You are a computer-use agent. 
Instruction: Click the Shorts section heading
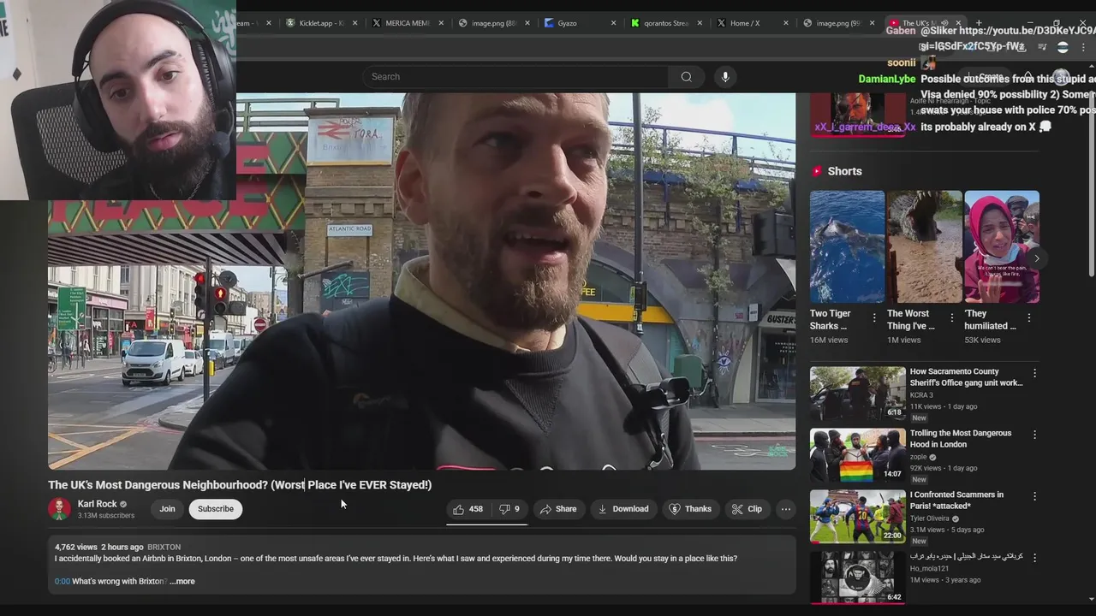click(x=844, y=171)
